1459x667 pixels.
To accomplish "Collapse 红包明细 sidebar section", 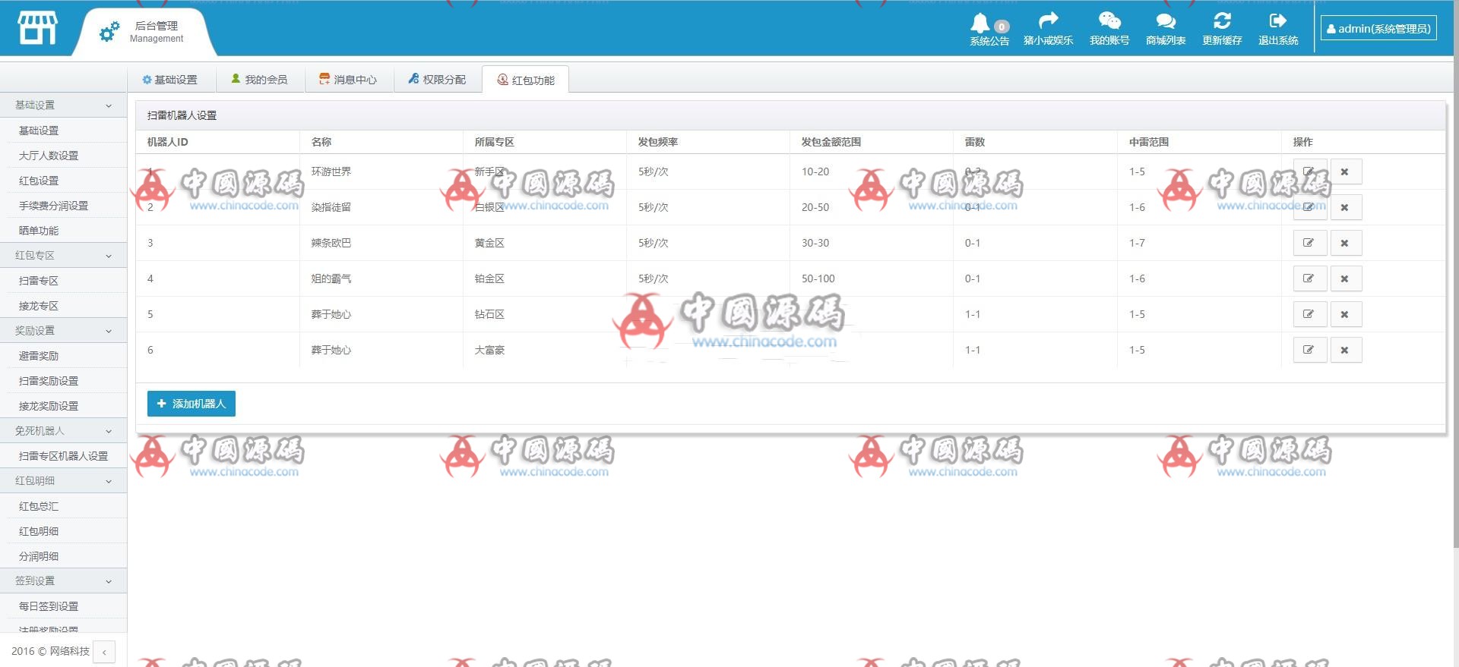I will tap(63, 481).
